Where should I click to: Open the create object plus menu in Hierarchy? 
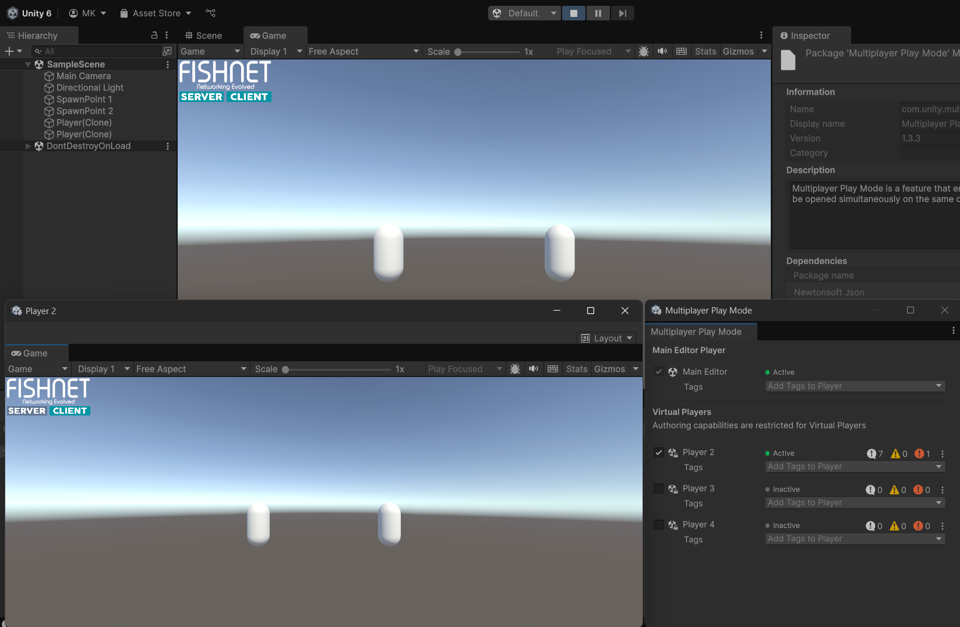pyautogui.click(x=13, y=51)
